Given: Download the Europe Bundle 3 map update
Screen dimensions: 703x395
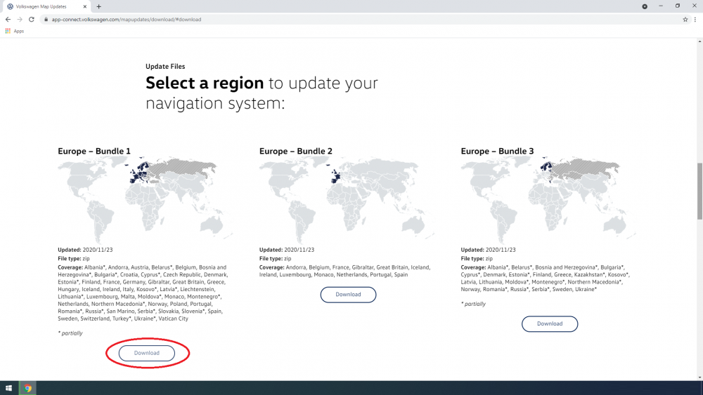Looking at the screenshot, I should coord(550,323).
